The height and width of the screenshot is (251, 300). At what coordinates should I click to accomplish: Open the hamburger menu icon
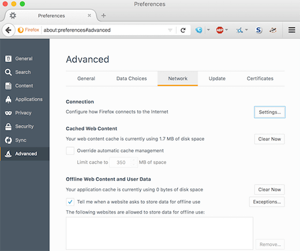tap(291, 30)
